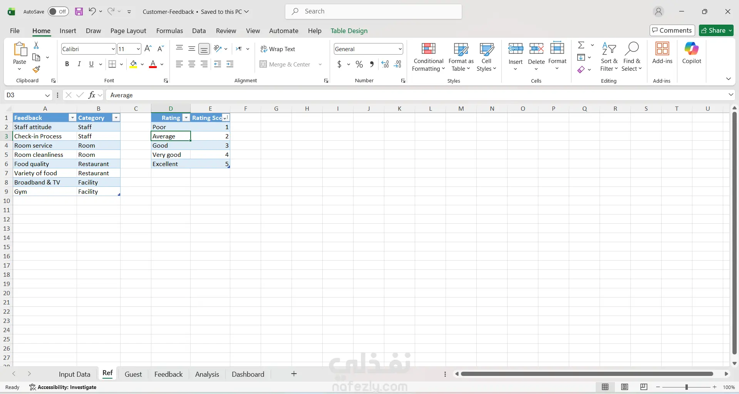Open General number format dropdown
The height and width of the screenshot is (394, 739).
[x=400, y=49]
